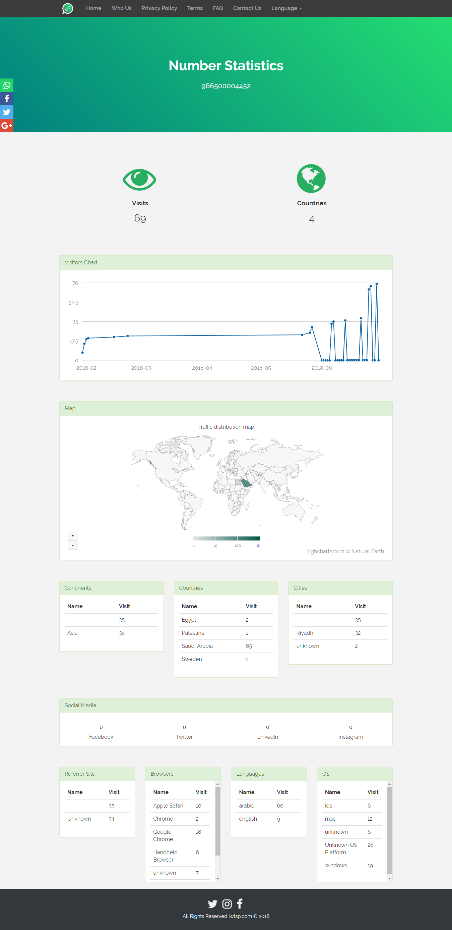Click Saudi Arabia on the map
Screen dimensions: 452x930
246,483
